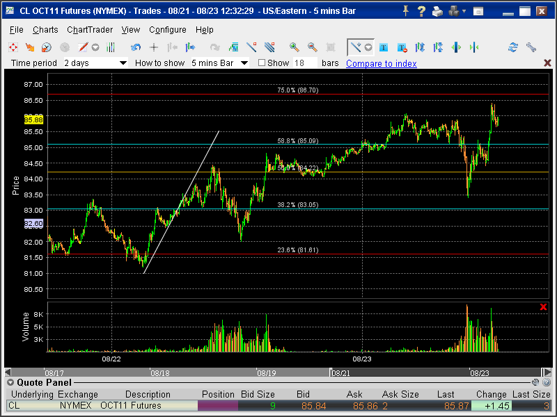Screen dimensions: 557x417
Task: Click the greyed-out clock toolbar icon
Action: tap(65, 47)
